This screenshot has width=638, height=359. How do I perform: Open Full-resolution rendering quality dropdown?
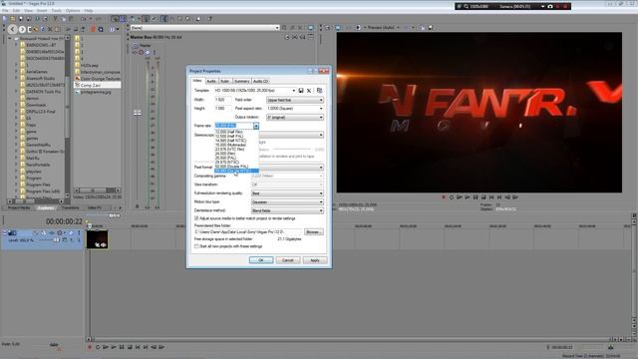(287, 193)
